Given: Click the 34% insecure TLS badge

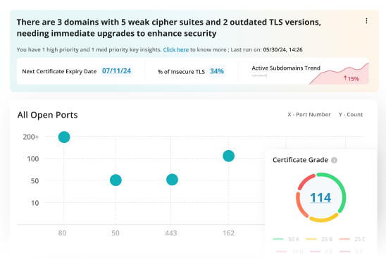Looking at the screenshot, I should pos(217,71).
